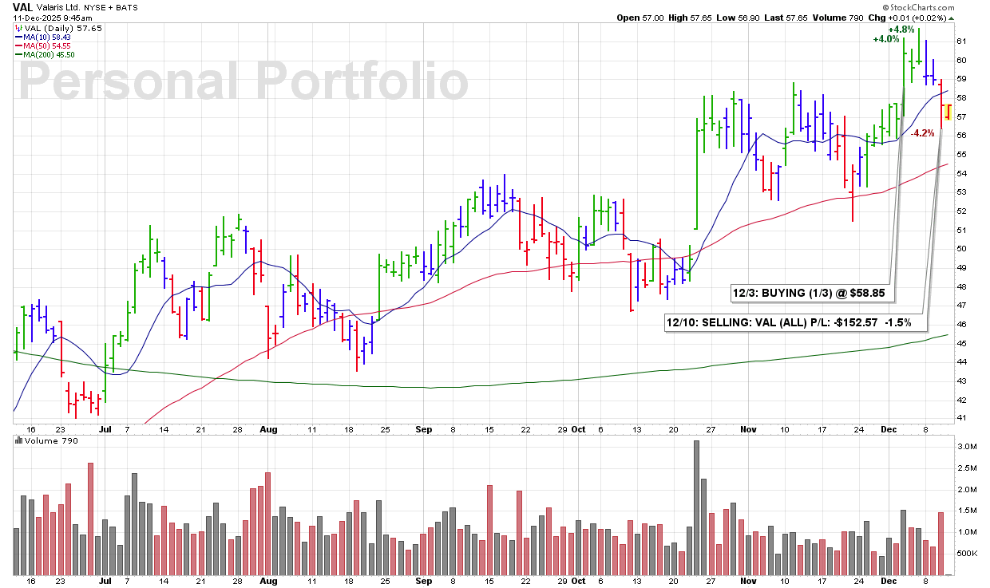Click the 23 date label on the date axis
Viewport: 990px width, 588px height.
[61, 428]
